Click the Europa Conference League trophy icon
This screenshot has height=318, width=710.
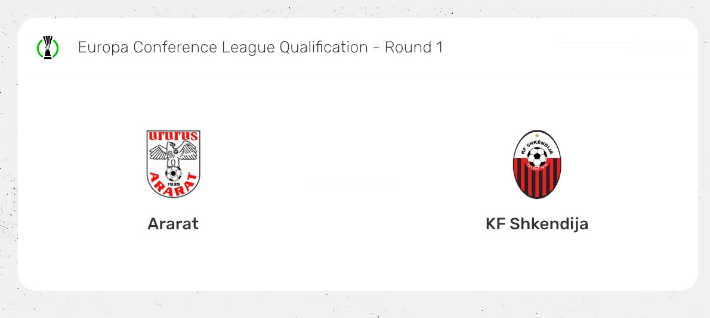coord(48,47)
